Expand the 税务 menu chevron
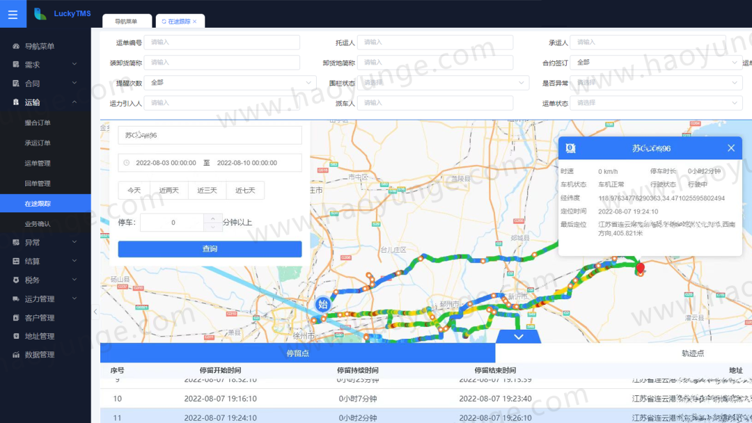The image size is (752, 423). [x=75, y=279]
